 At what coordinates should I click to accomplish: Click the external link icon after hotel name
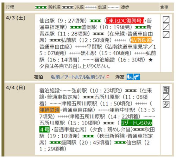click(x=107, y=77)
